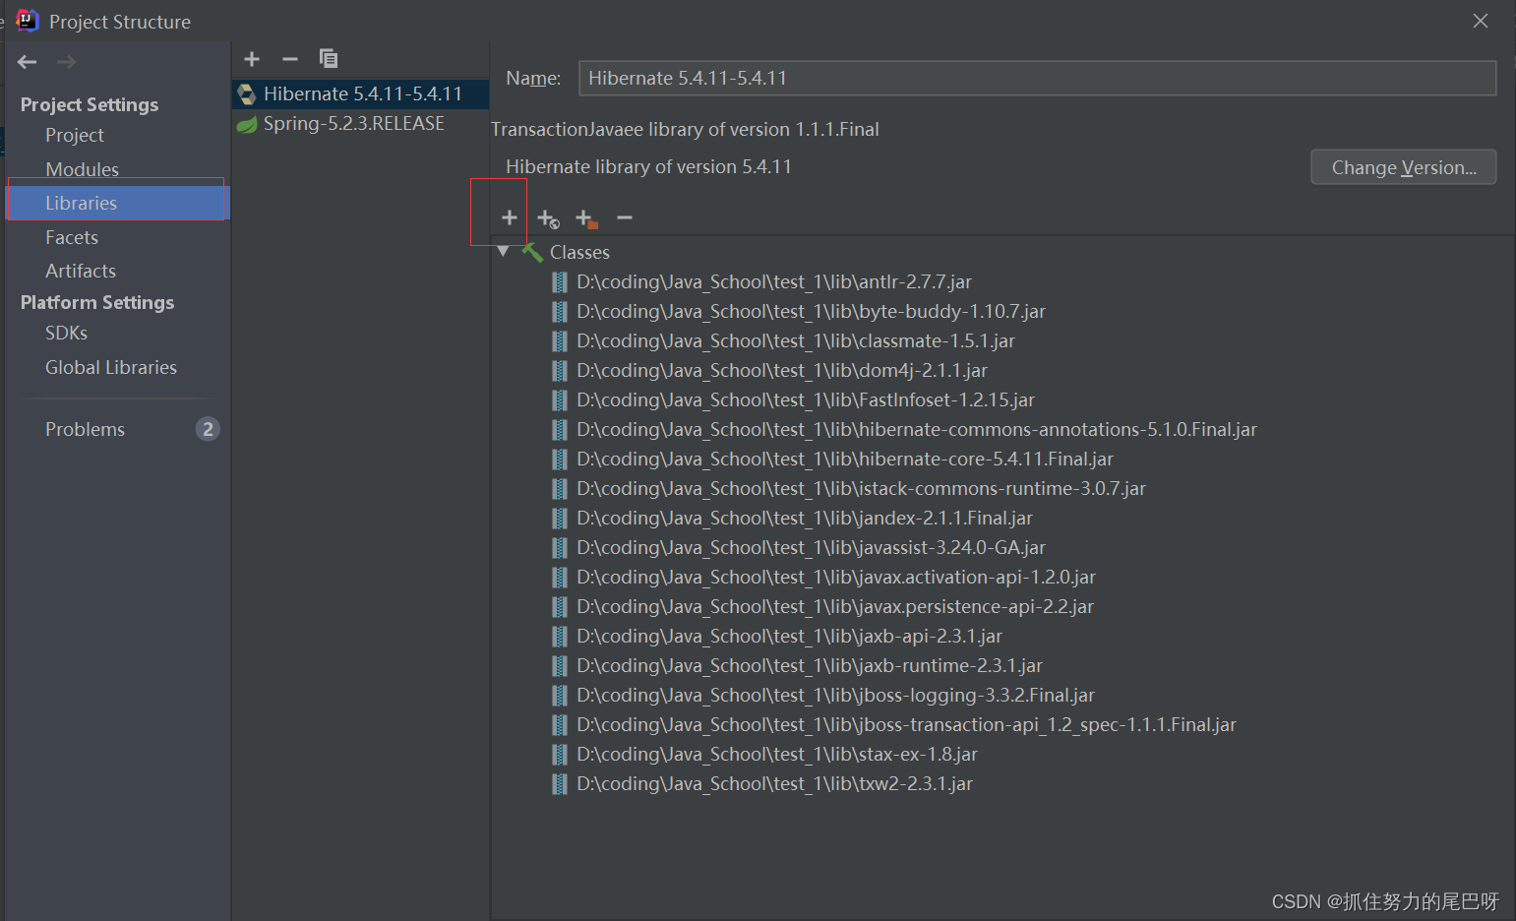Click jar icon beside byte-buddy-1.10.7.jar
The image size is (1516, 921).
[560, 312]
